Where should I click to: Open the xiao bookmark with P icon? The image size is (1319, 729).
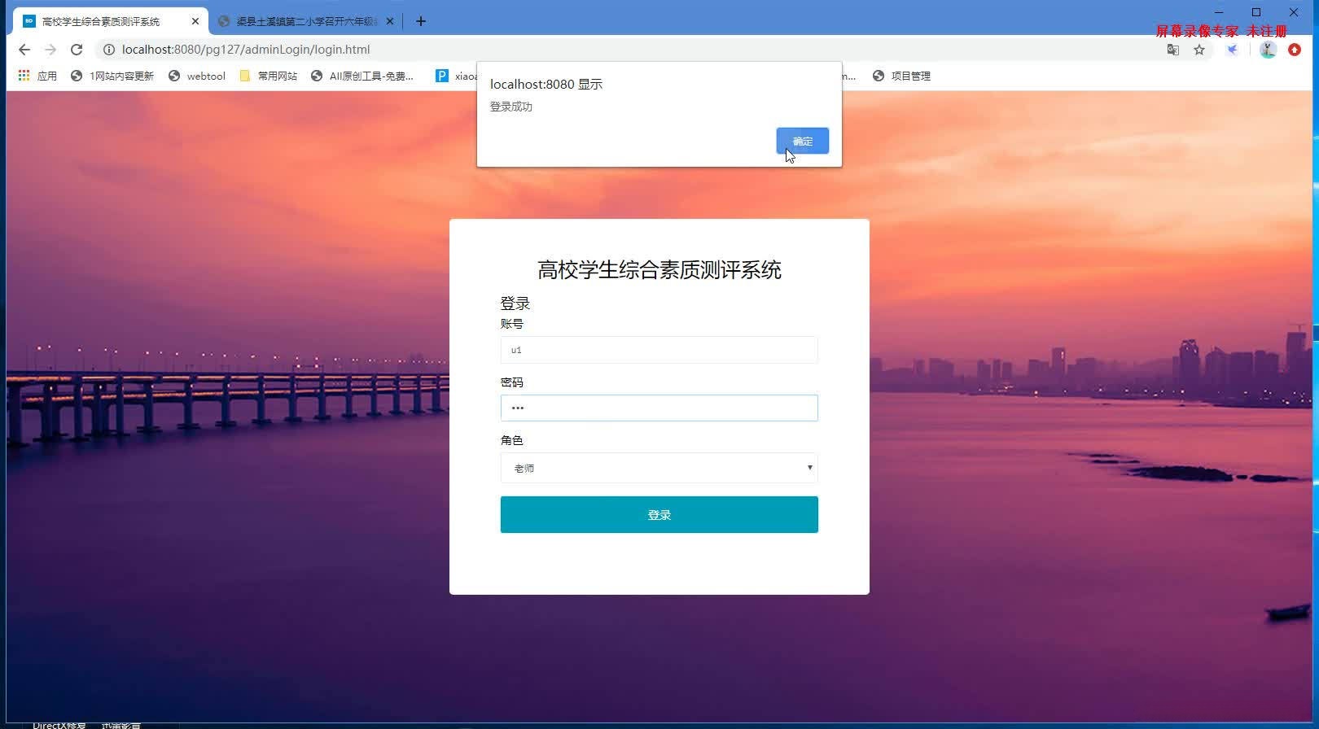click(457, 76)
